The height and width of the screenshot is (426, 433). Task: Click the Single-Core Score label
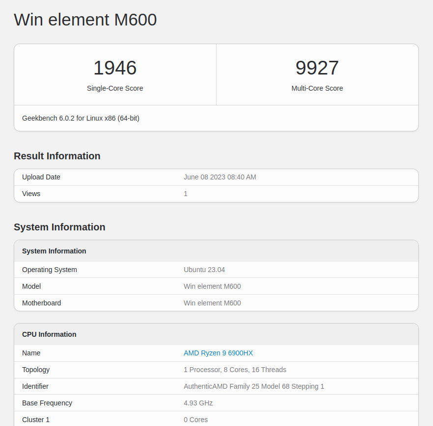pos(115,88)
